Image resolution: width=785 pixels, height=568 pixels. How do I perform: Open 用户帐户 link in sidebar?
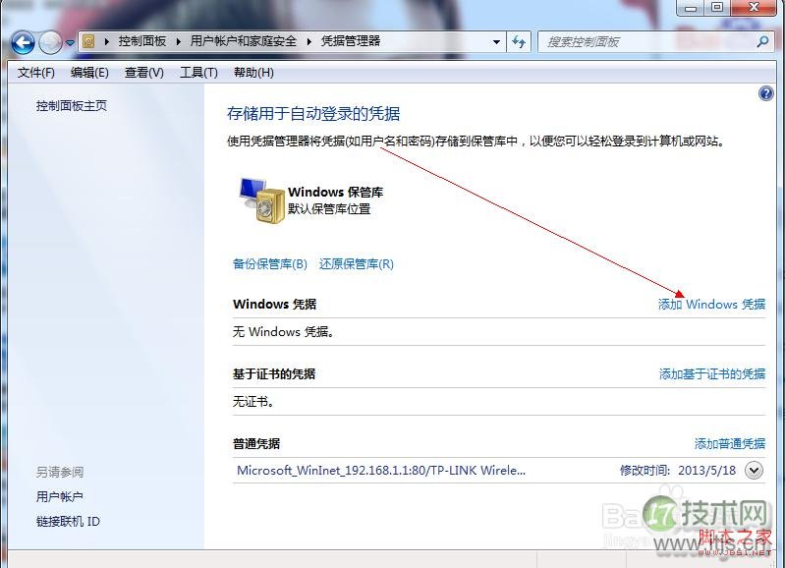pos(60,497)
